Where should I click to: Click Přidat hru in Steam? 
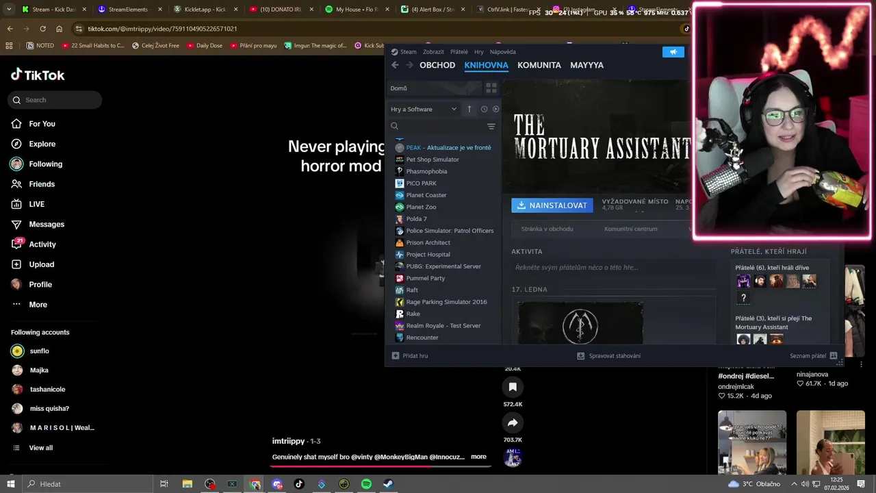coord(410,356)
